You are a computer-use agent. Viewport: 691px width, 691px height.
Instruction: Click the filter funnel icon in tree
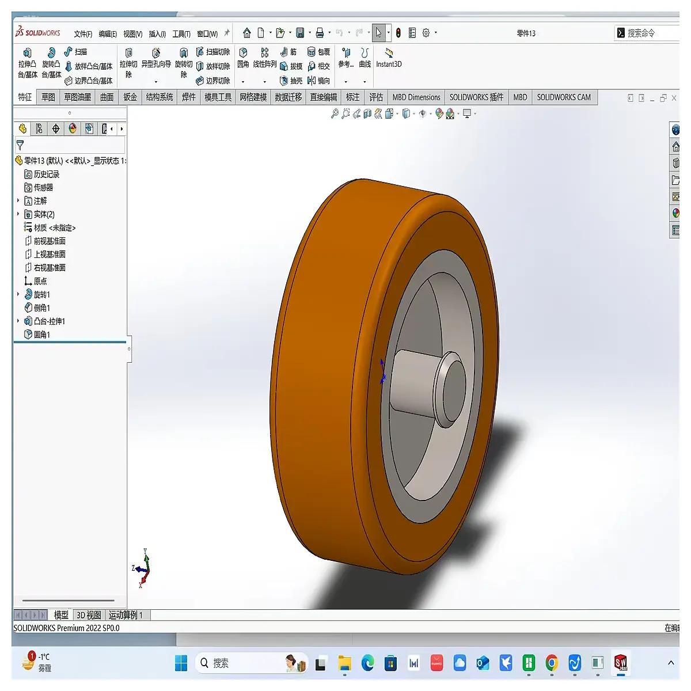(20, 145)
